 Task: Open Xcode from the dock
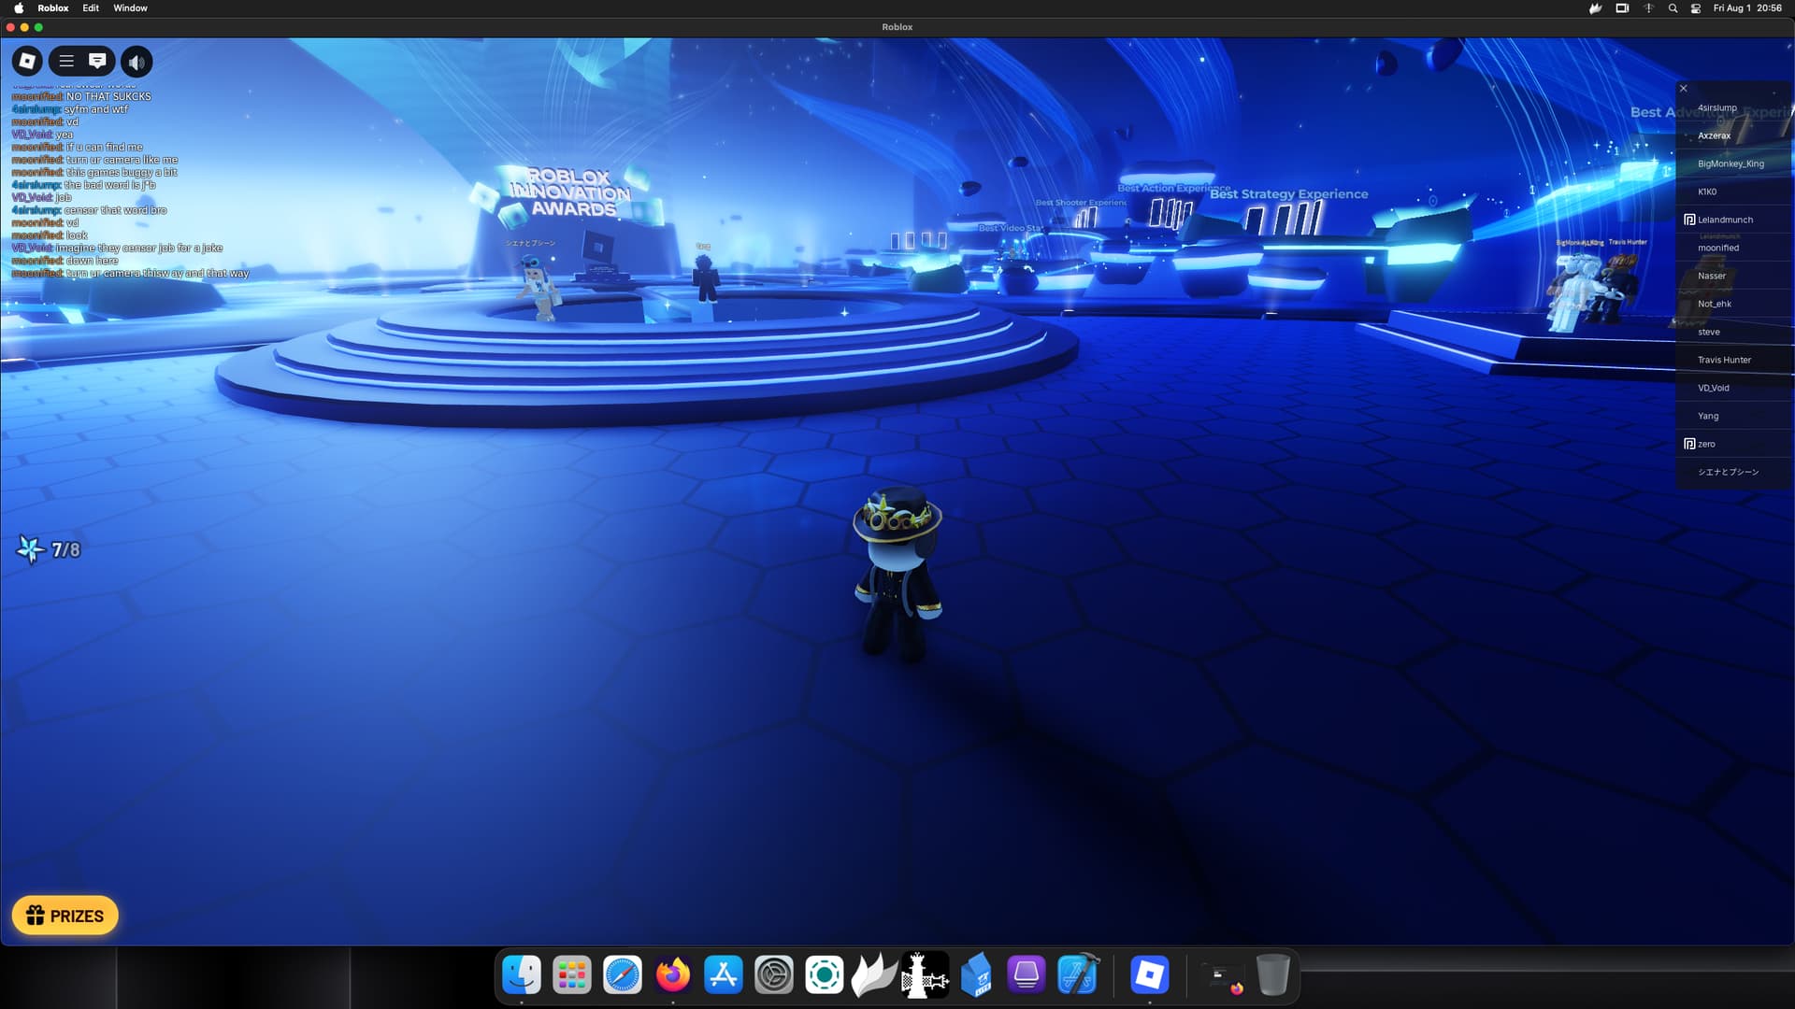coord(1077,975)
